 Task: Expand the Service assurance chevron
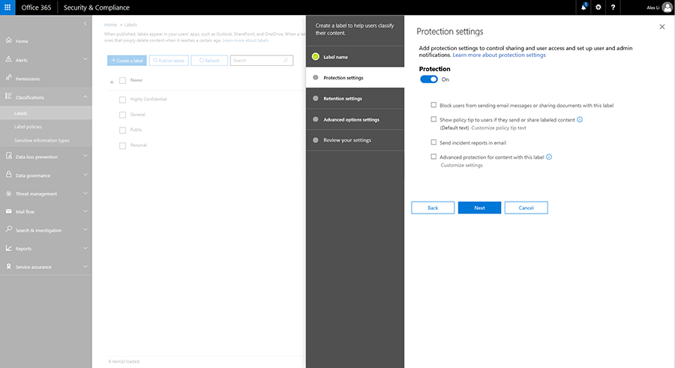(x=85, y=266)
